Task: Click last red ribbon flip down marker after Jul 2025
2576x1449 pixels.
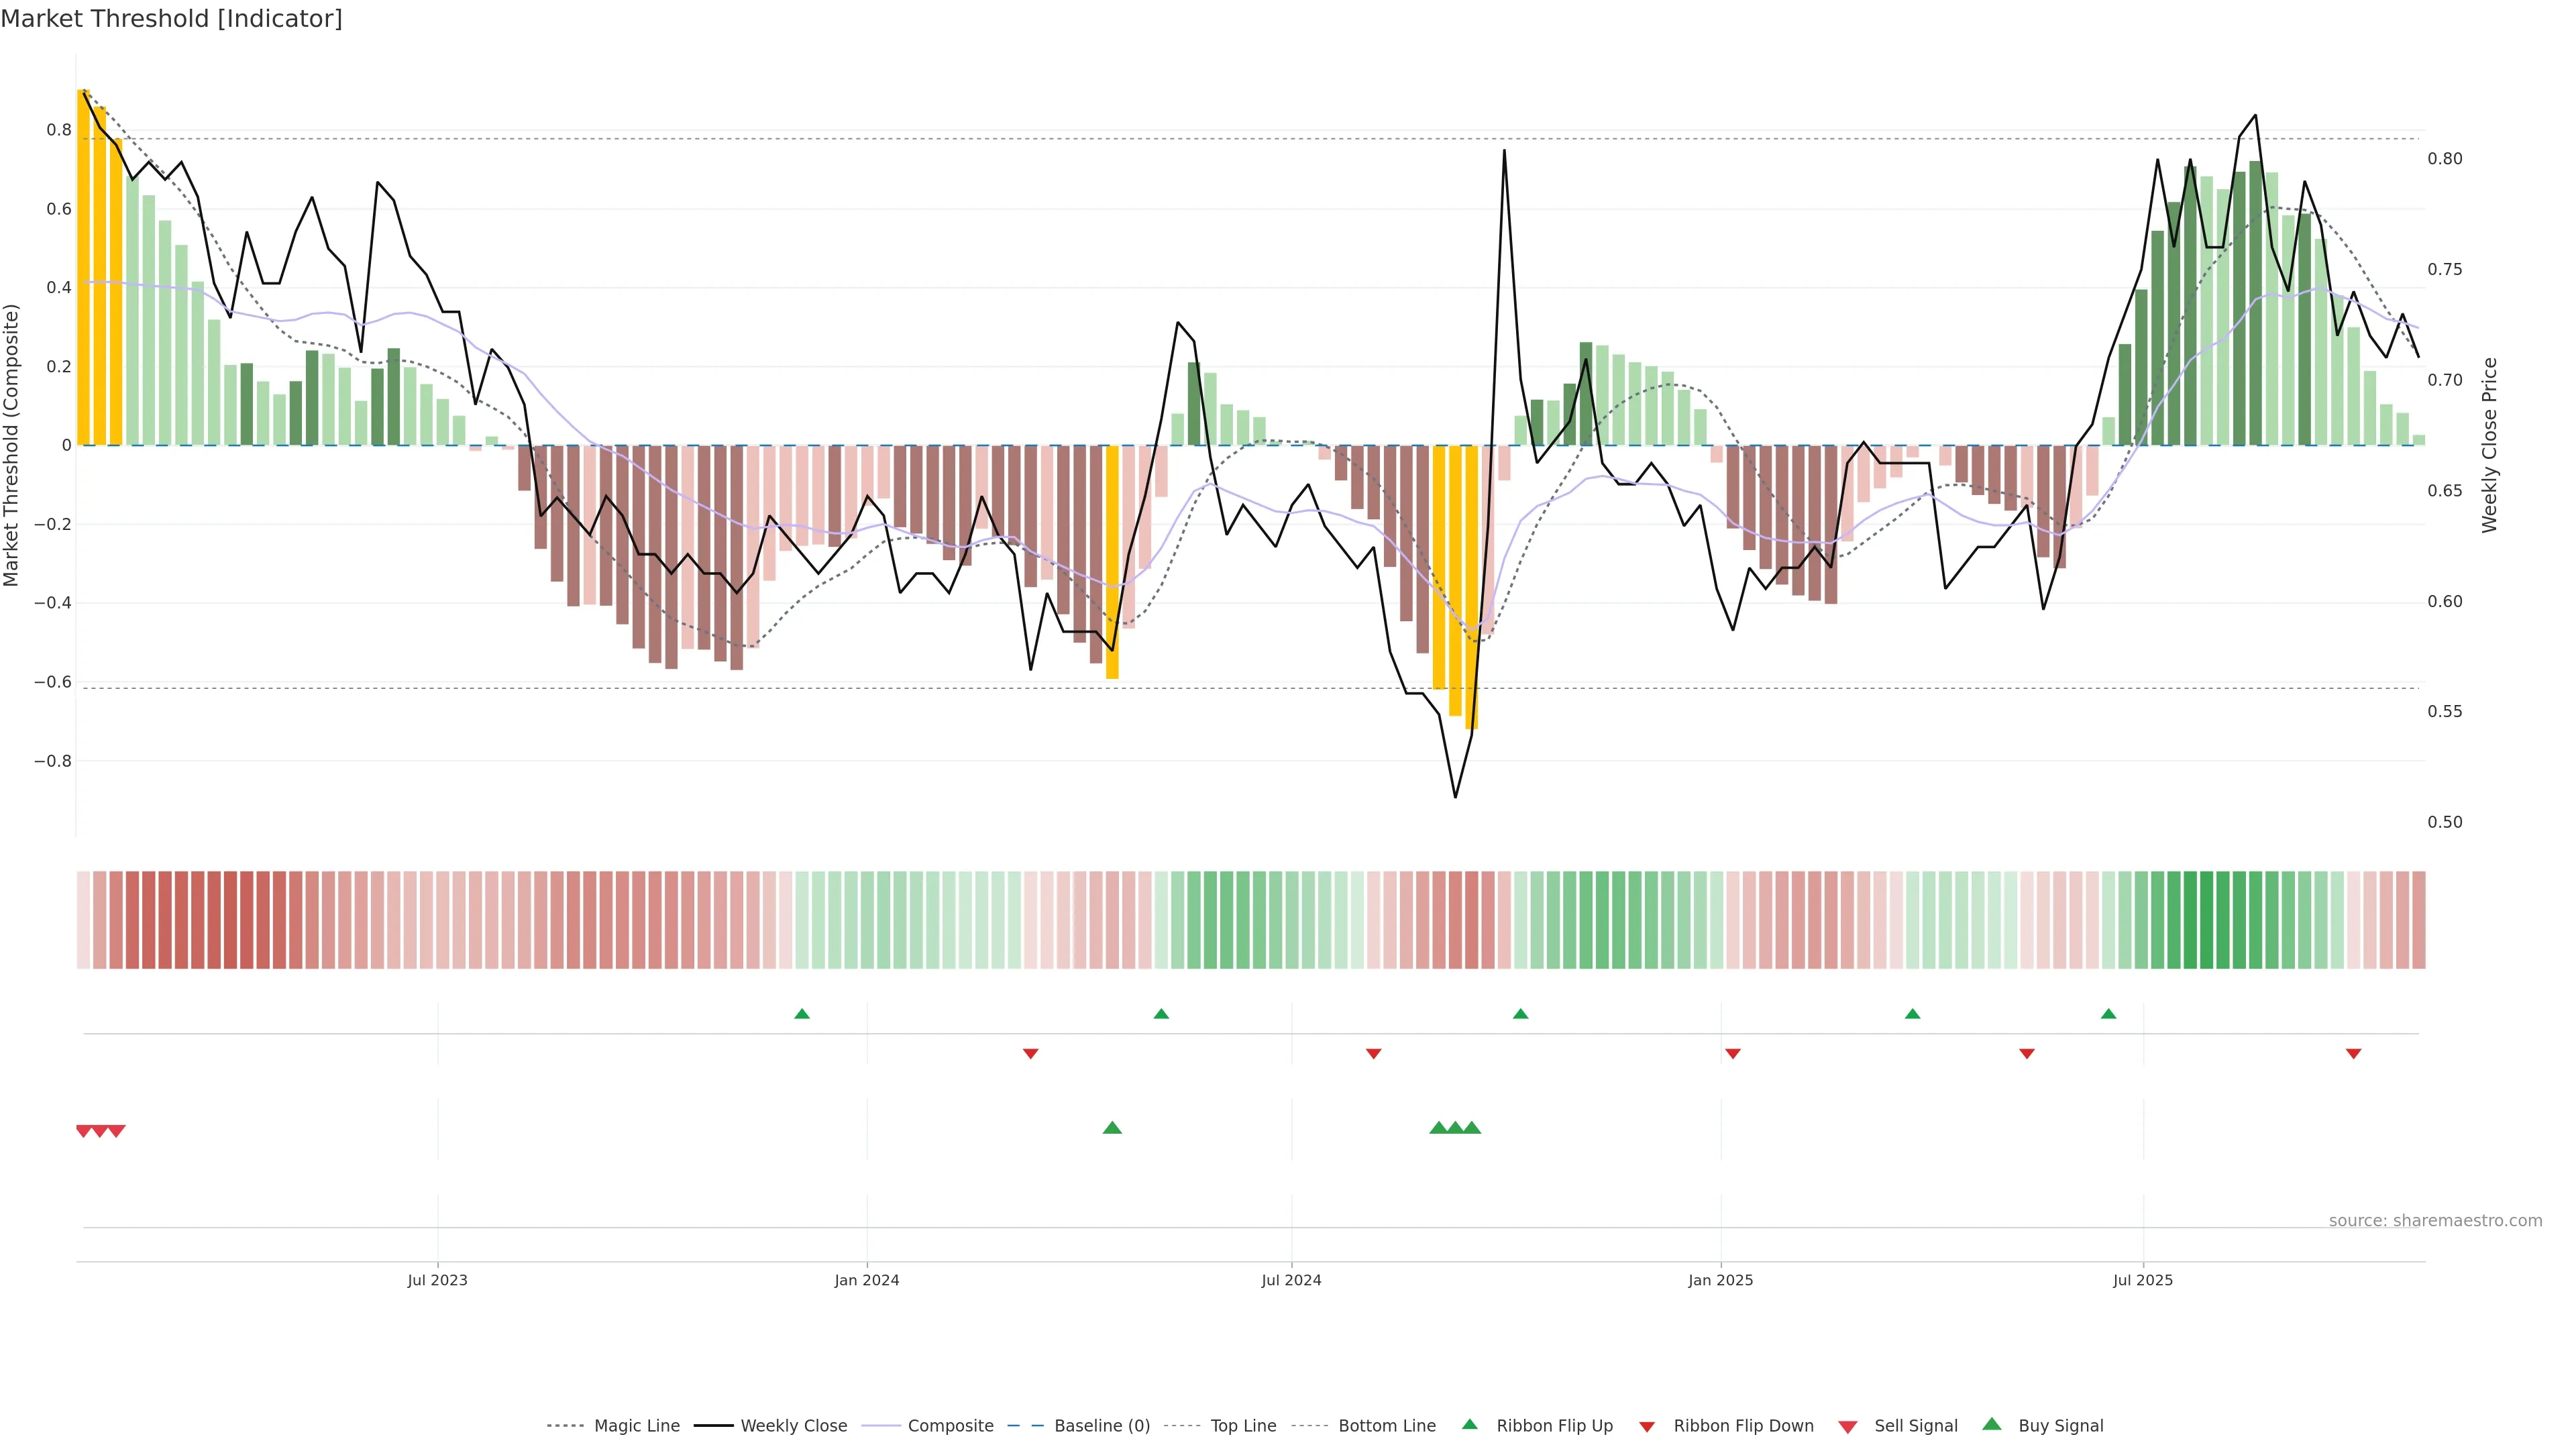Action: (x=2353, y=1053)
